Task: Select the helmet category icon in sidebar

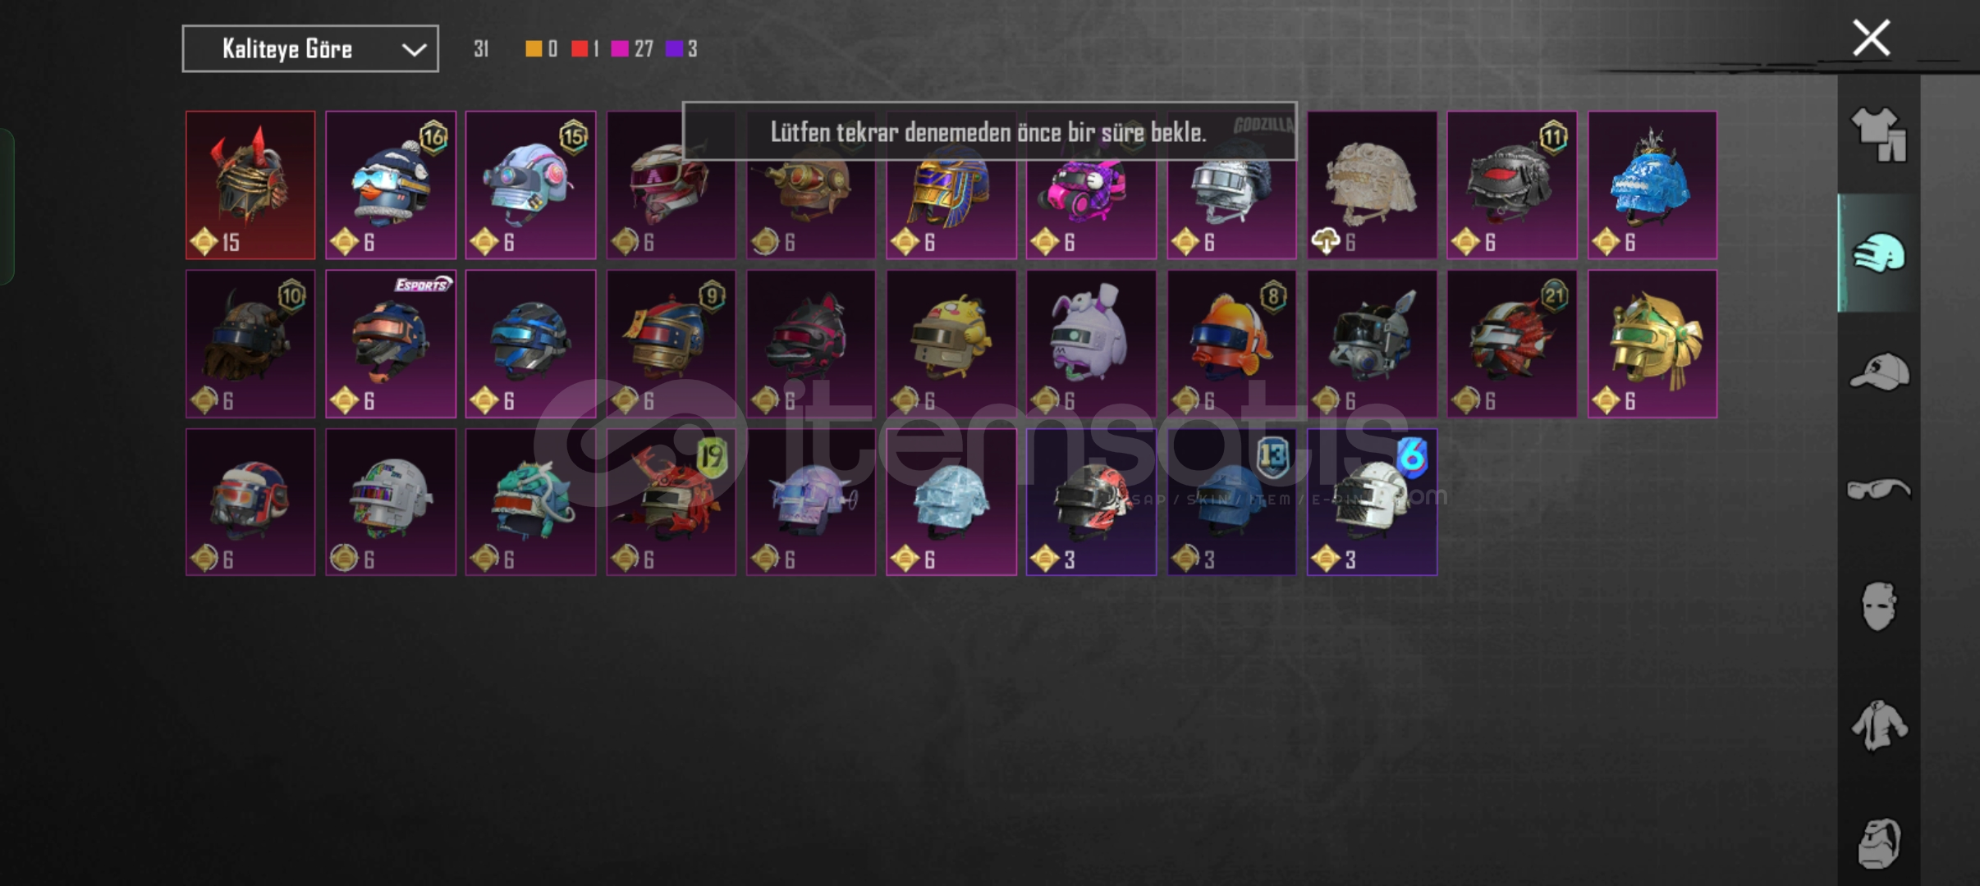Action: [x=1878, y=253]
